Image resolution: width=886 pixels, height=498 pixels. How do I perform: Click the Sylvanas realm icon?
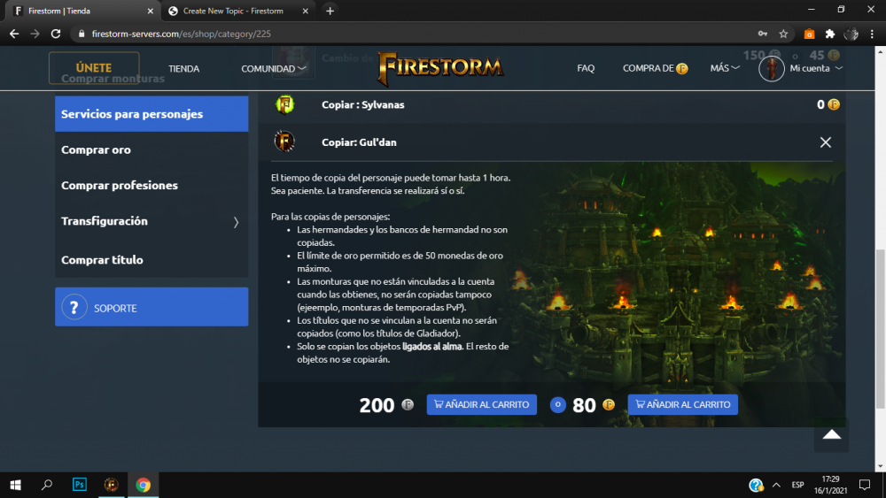pos(284,104)
